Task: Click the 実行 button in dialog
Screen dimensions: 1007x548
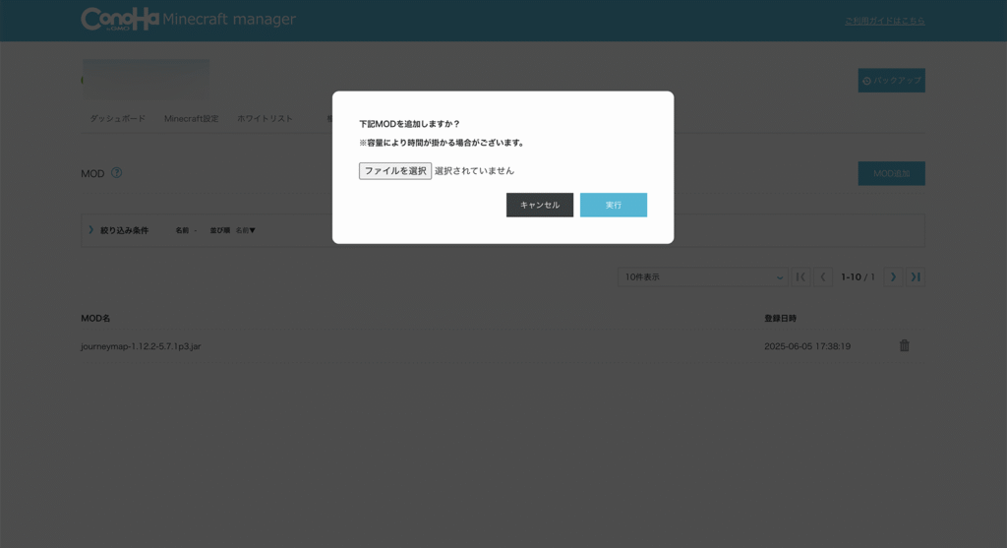Action: pos(614,205)
